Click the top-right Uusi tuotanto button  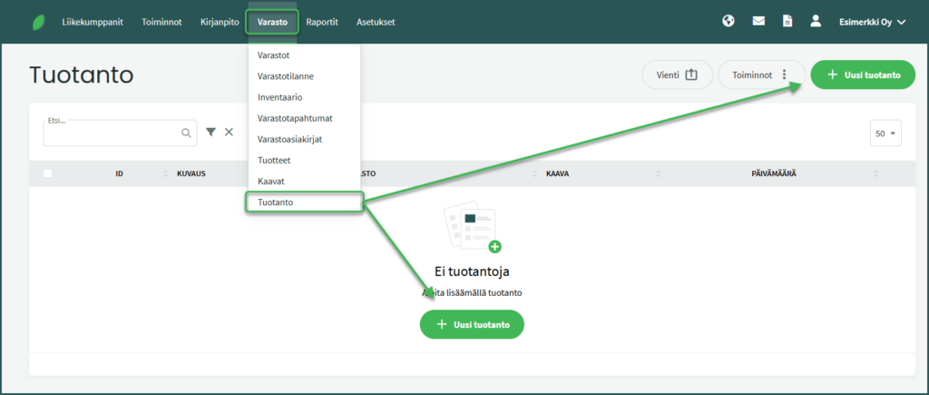pos(863,74)
